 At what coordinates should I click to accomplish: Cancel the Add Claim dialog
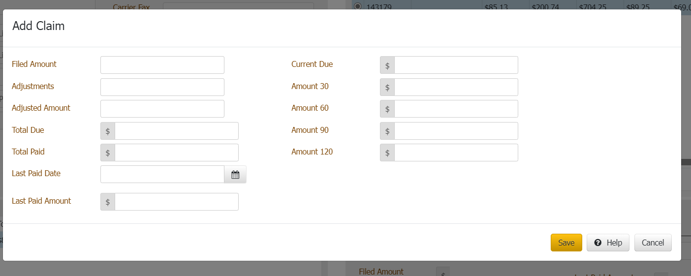[x=653, y=243]
